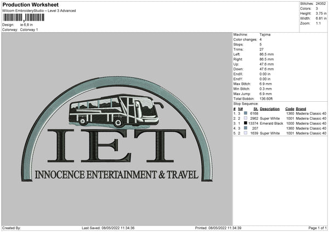Screen dimensions: 329x232
Task: Click the St. column header
Action: pos(256,109)
